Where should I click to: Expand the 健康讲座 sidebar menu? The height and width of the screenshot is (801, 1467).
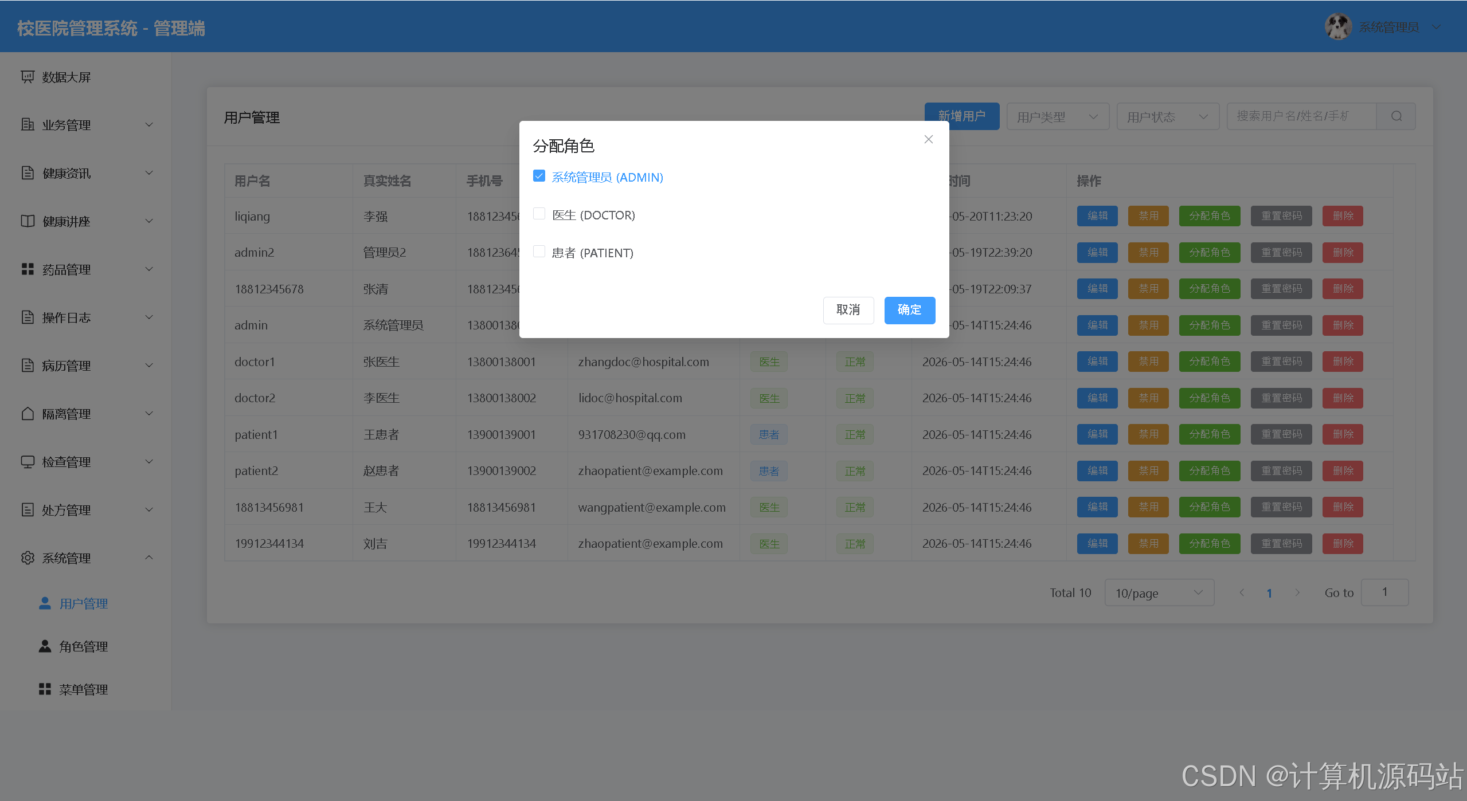point(85,221)
